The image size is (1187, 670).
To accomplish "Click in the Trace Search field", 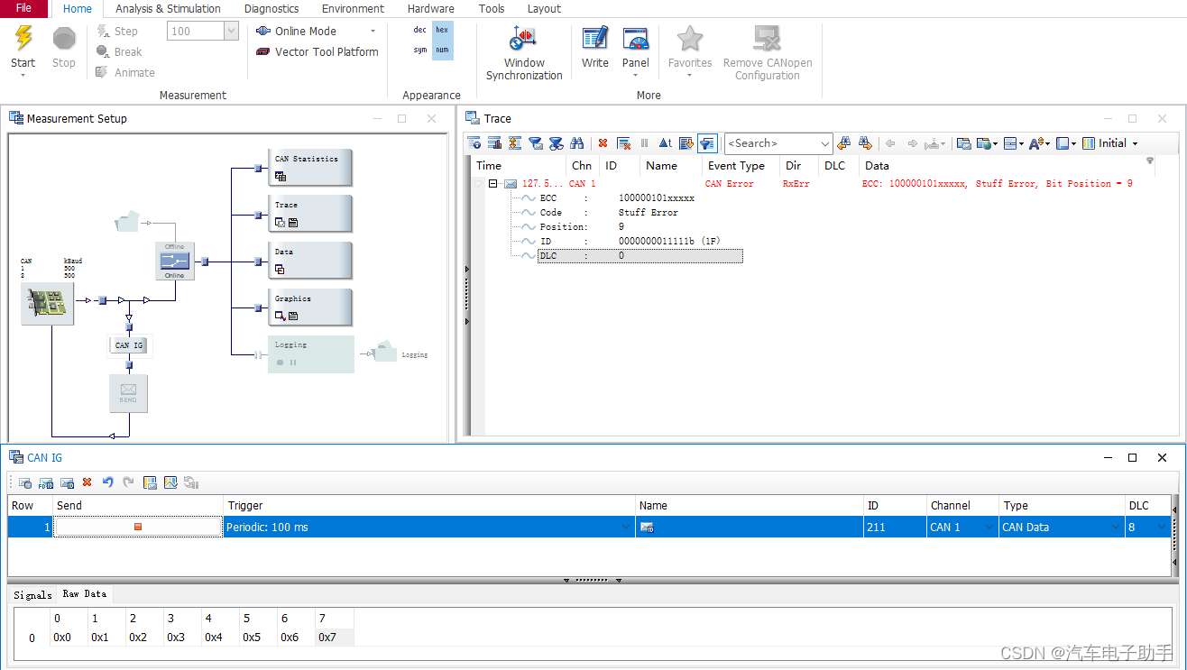I will pos(772,142).
